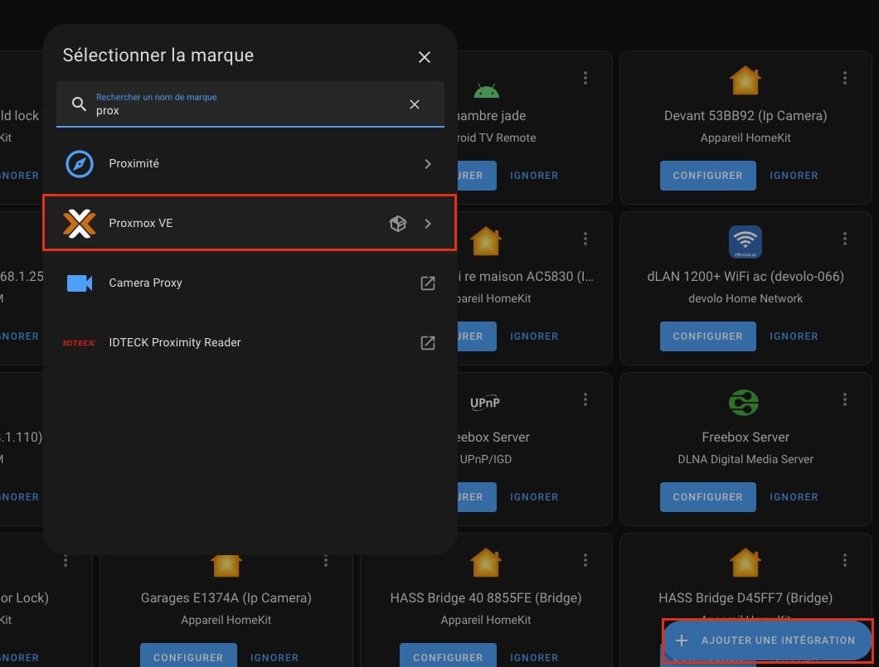Select the dLAN 1200+ WiFi ac (devolo-066) title
The image size is (879, 667).
pos(745,276)
